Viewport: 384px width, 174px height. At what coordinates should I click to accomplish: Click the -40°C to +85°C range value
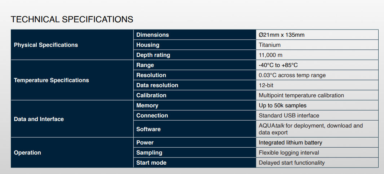coord(278,65)
